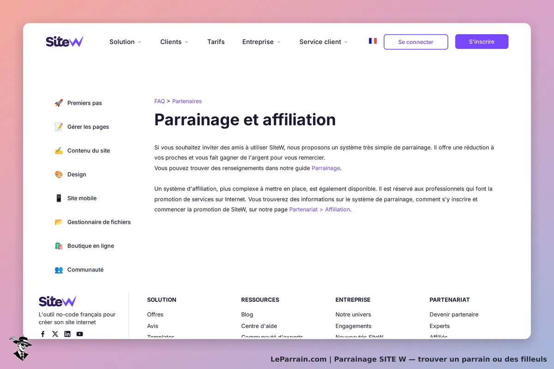Open the Devenir partenaire footer link
This screenshot has width=554, height=369.
454,315
